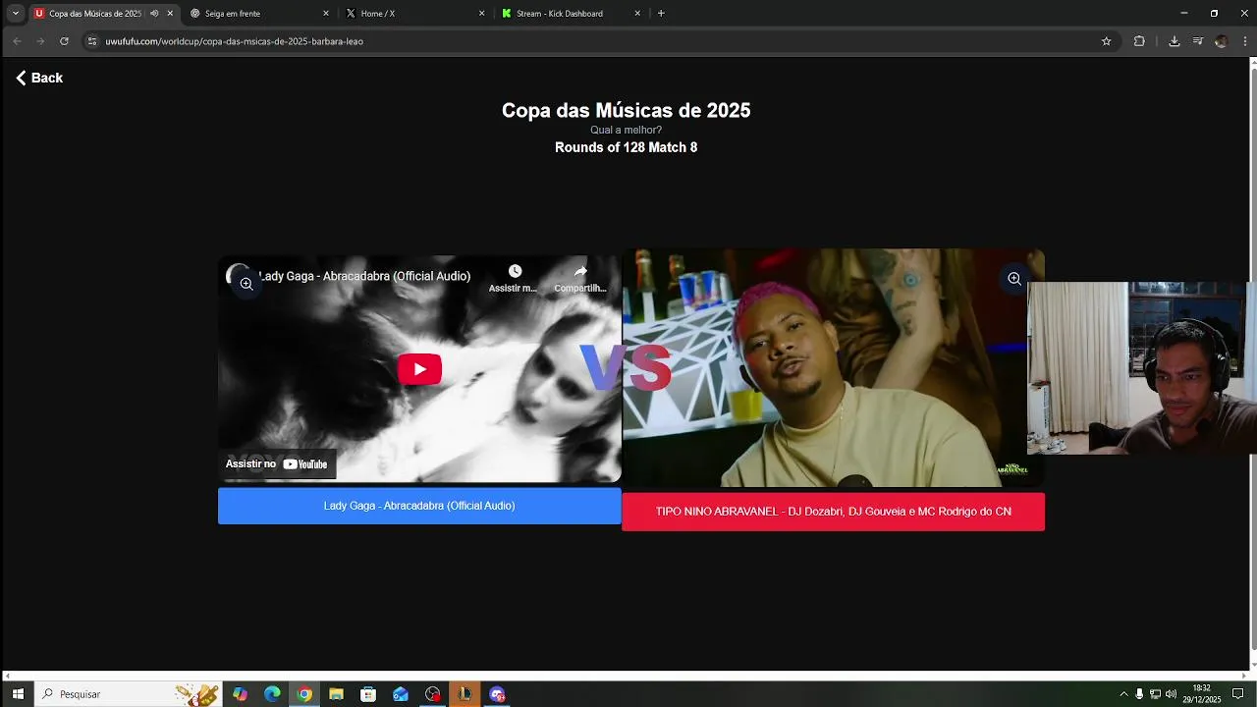This screenshot has height=707, width=1257.
Task: Open File Explorer from the taskbar
Action: 336,694
